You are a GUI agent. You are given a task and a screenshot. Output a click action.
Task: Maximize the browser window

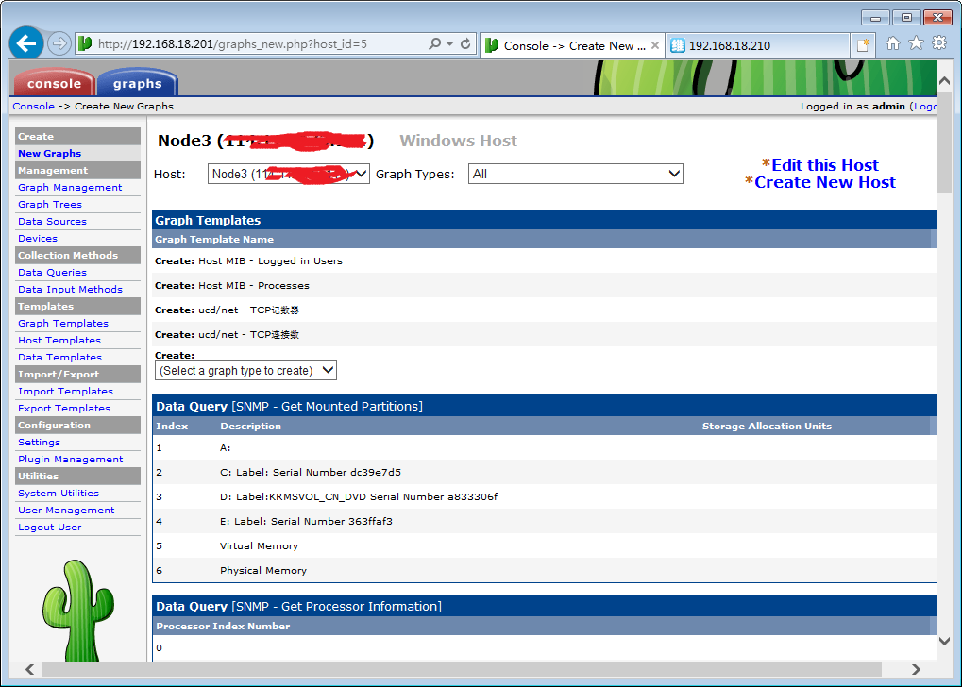click(907, 18)
